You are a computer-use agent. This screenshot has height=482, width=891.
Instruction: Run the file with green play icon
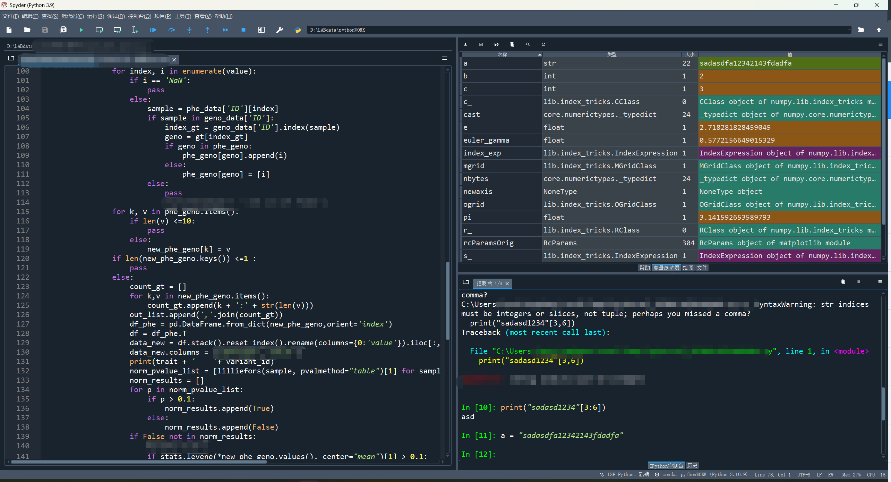point(81,30)
